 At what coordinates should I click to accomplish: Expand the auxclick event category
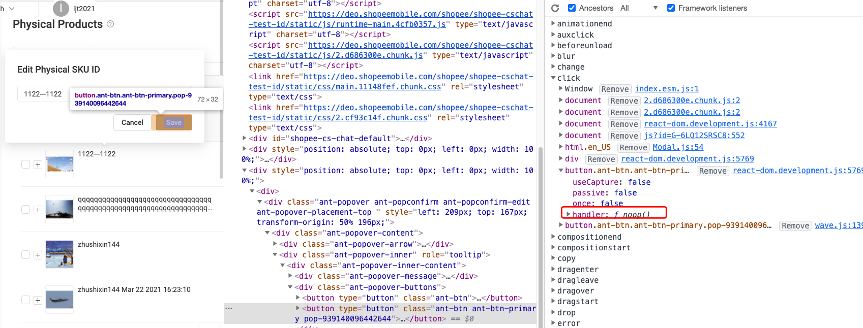(x=553, y=35)
